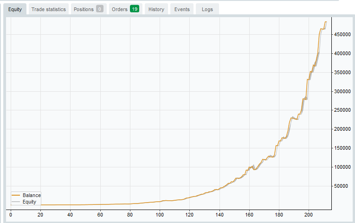Open the Logs tab
The width and height of the screenshot is (355, 223).
(207, 9)
